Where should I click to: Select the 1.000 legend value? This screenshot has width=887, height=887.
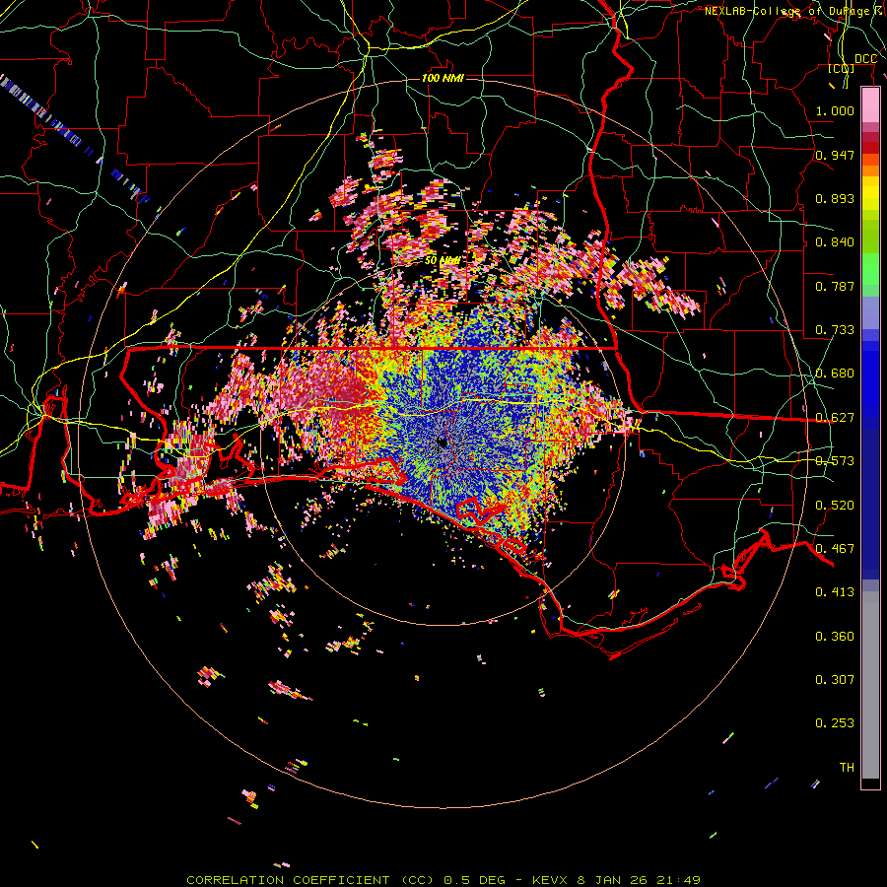pos(835,110)
